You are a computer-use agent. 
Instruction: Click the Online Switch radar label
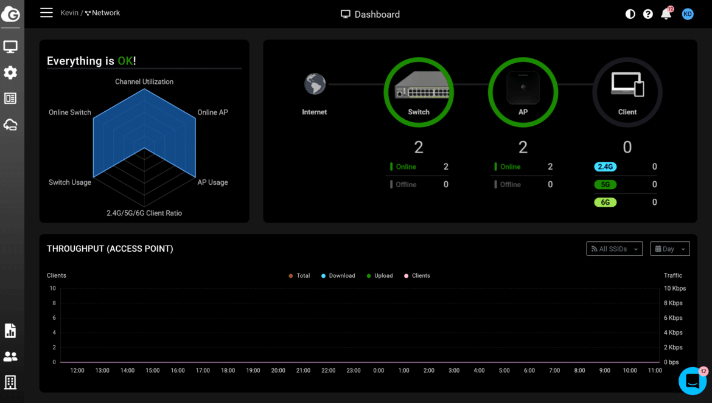point(70,112)
